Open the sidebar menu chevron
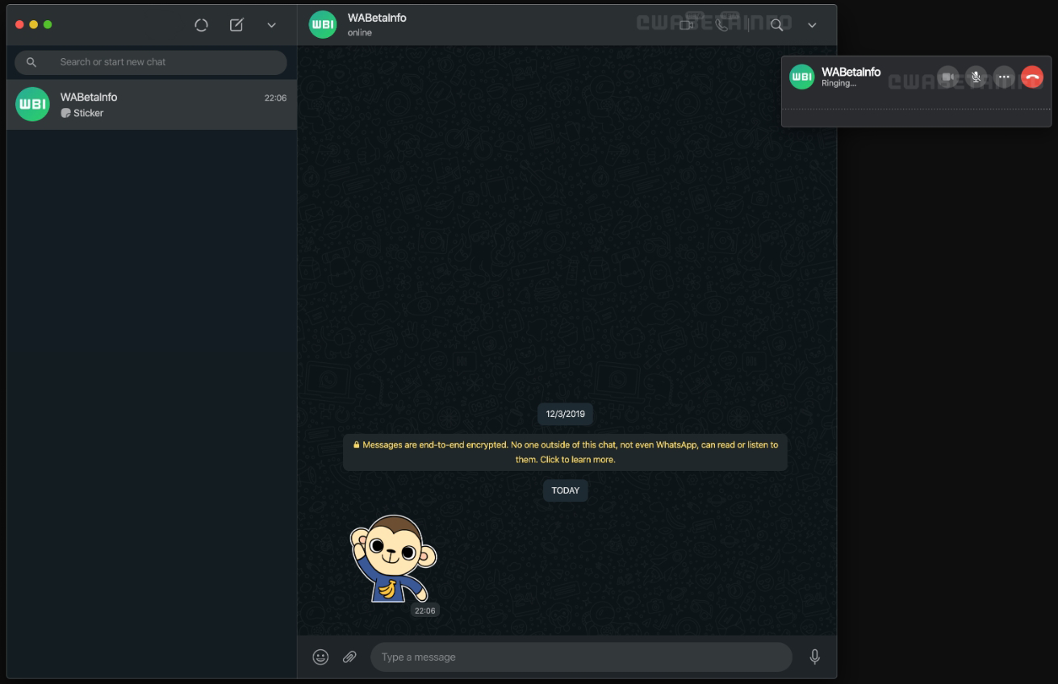 tap(271, 25)
